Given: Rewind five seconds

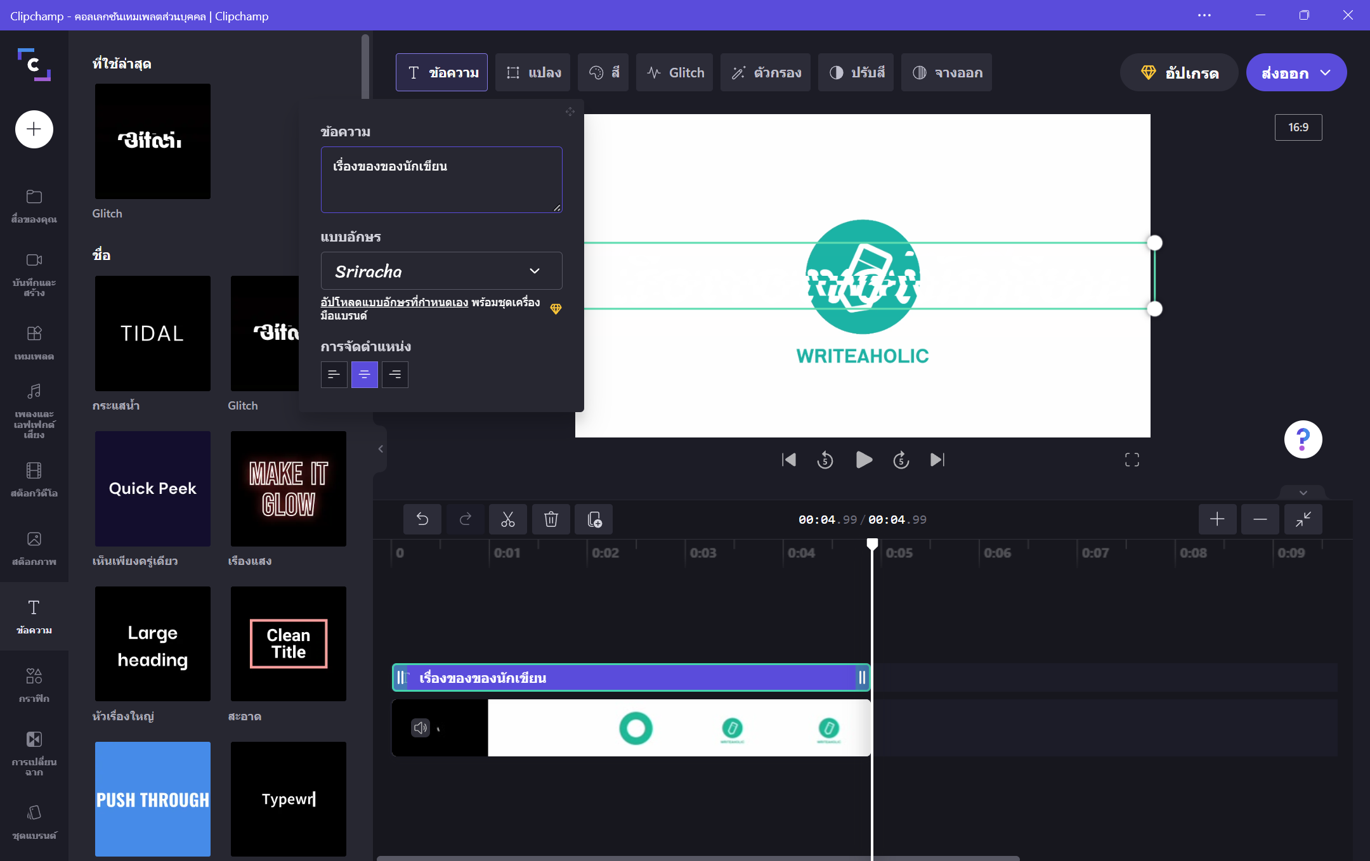Looking at the screenshot, I should click(x=825, y=460).
